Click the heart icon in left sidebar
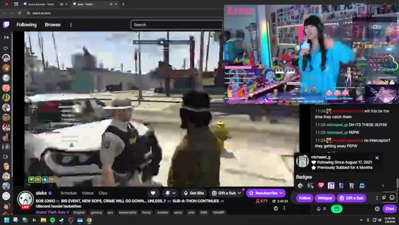The height and width of the screenshot is (225, 399). 6,48
